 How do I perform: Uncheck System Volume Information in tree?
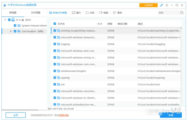(15, 25)
